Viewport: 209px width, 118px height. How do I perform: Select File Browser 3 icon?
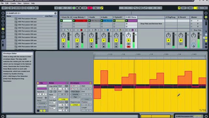[3, 33]
